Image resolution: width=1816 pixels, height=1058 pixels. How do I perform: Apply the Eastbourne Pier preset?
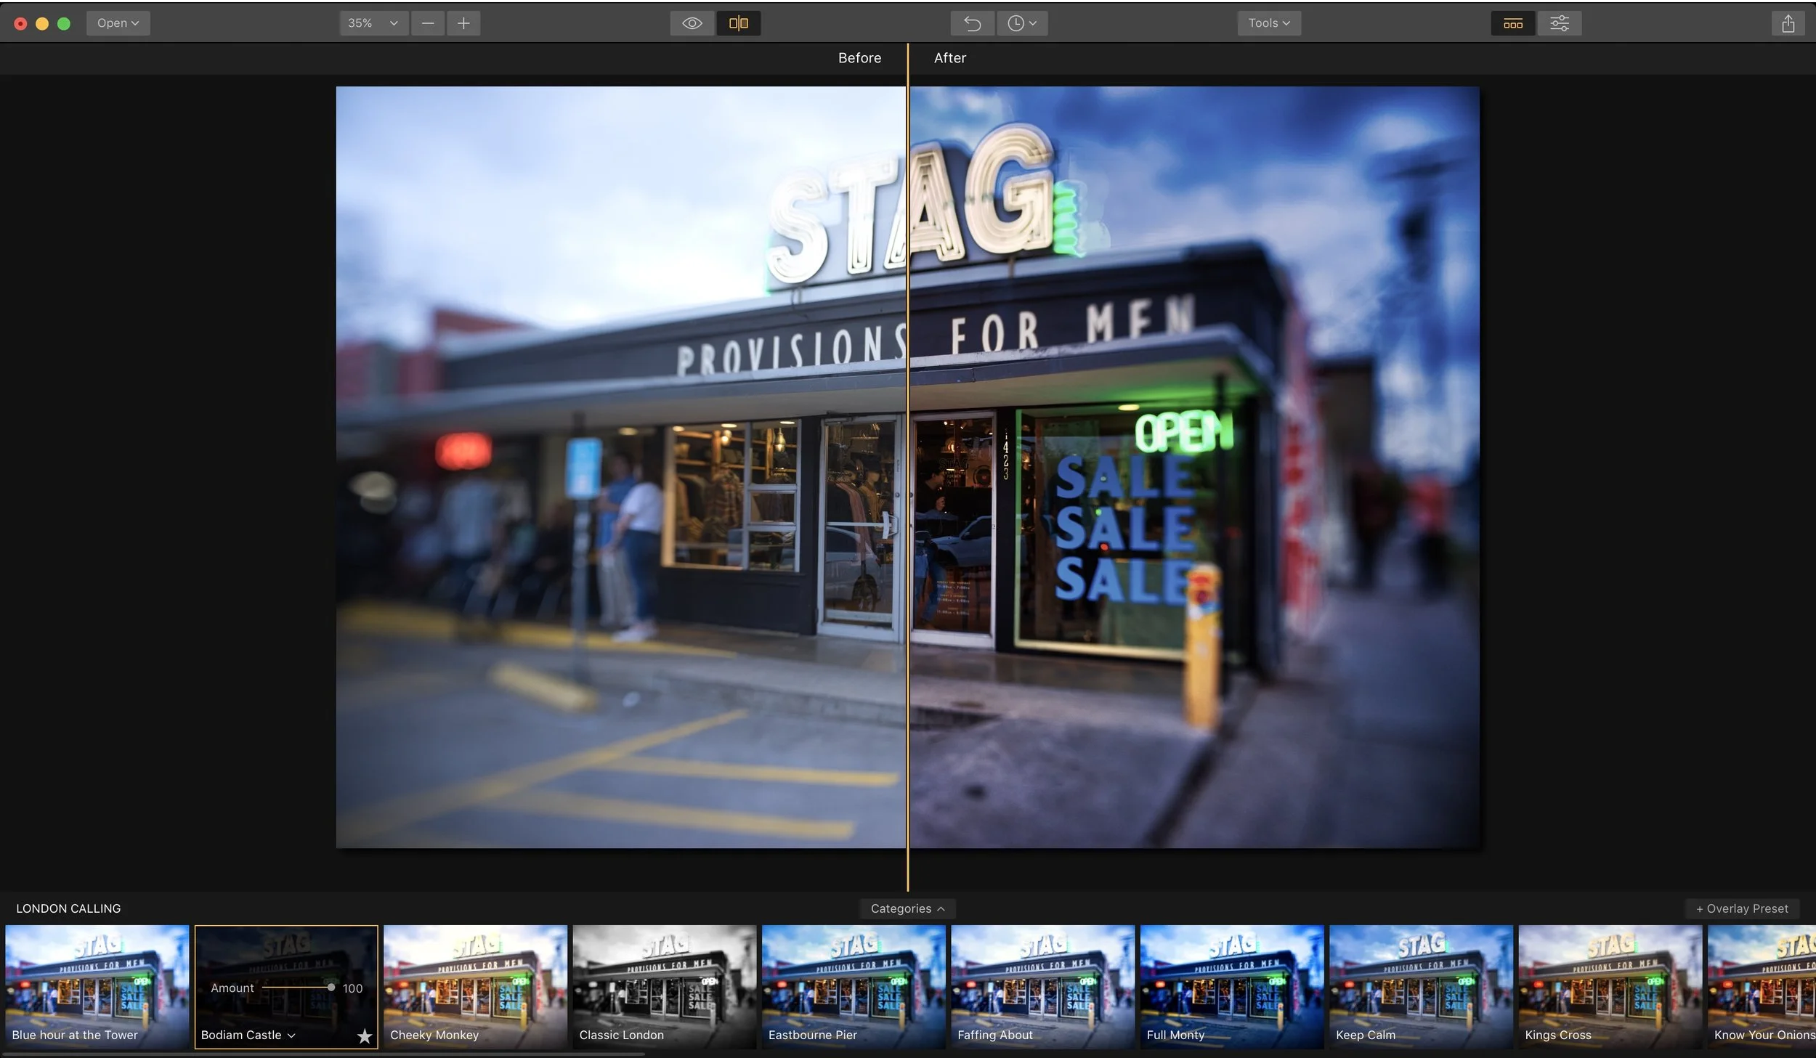click(854, 986)
